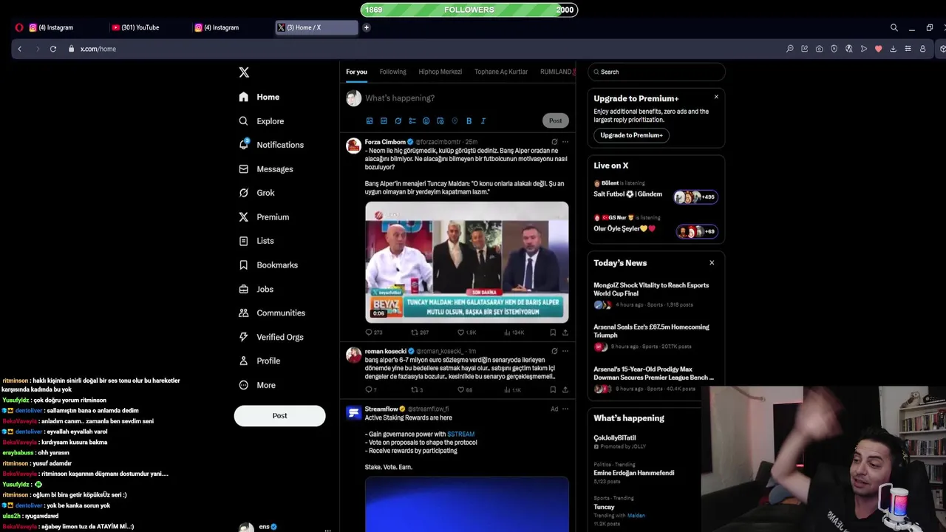946x532 pixels.
Task: Open Communities in the sidebar
Action: pyautogui.click(x=272, y=313)
